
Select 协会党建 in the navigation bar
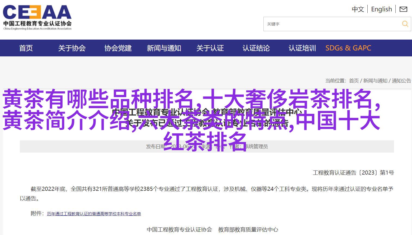118,48
